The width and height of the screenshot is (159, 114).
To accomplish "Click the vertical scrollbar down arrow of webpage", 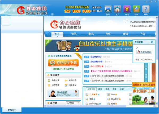I will [x=157, y=103].
